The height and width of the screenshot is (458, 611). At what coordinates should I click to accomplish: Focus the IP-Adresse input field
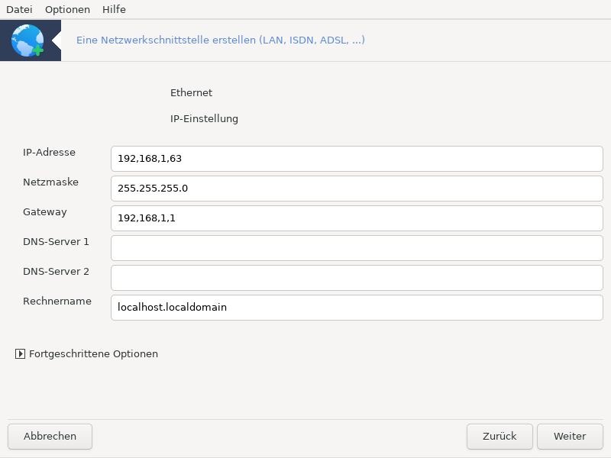click(357, 159)
